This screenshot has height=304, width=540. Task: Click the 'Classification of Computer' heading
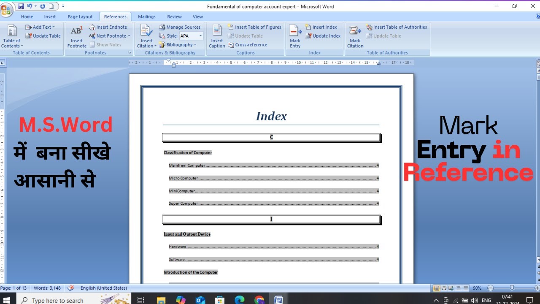pyautogui.click(x=188, y=152)
